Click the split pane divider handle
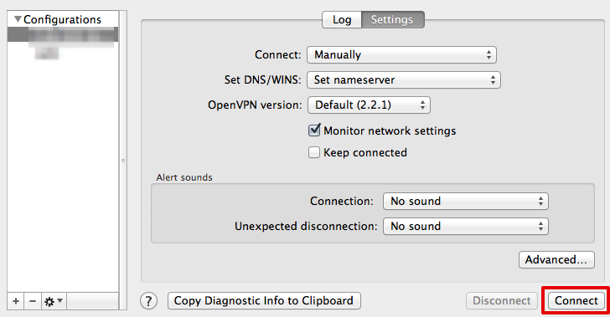610x317 pixels. tap(123, 160)
